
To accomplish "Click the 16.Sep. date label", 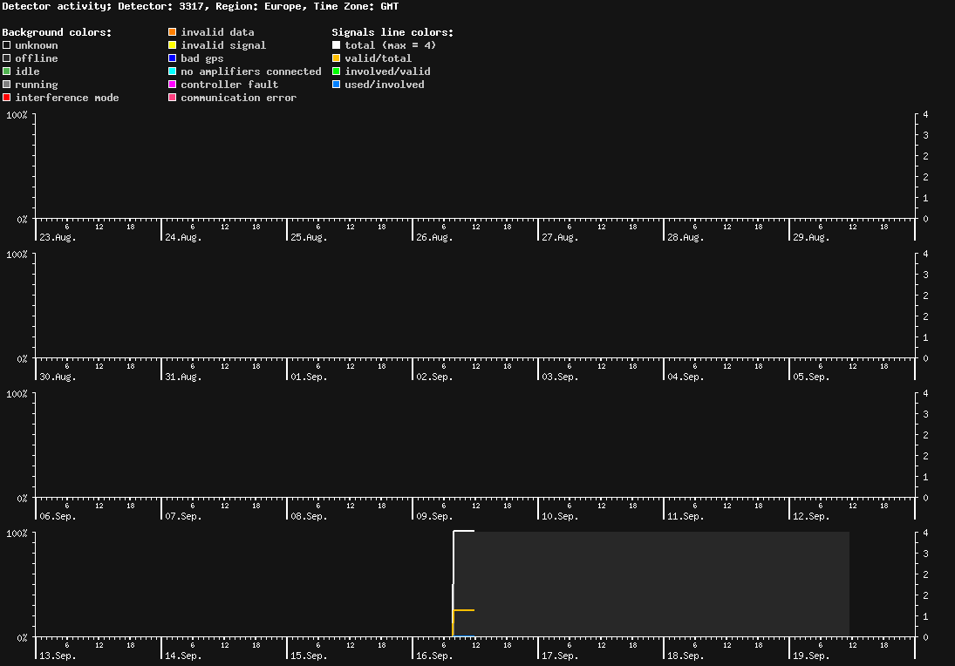I will (434, 656).
